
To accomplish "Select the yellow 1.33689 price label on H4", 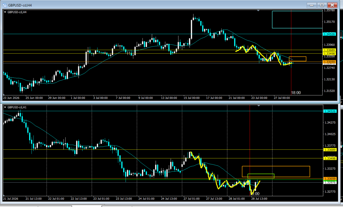I will (x=329, y=50).
